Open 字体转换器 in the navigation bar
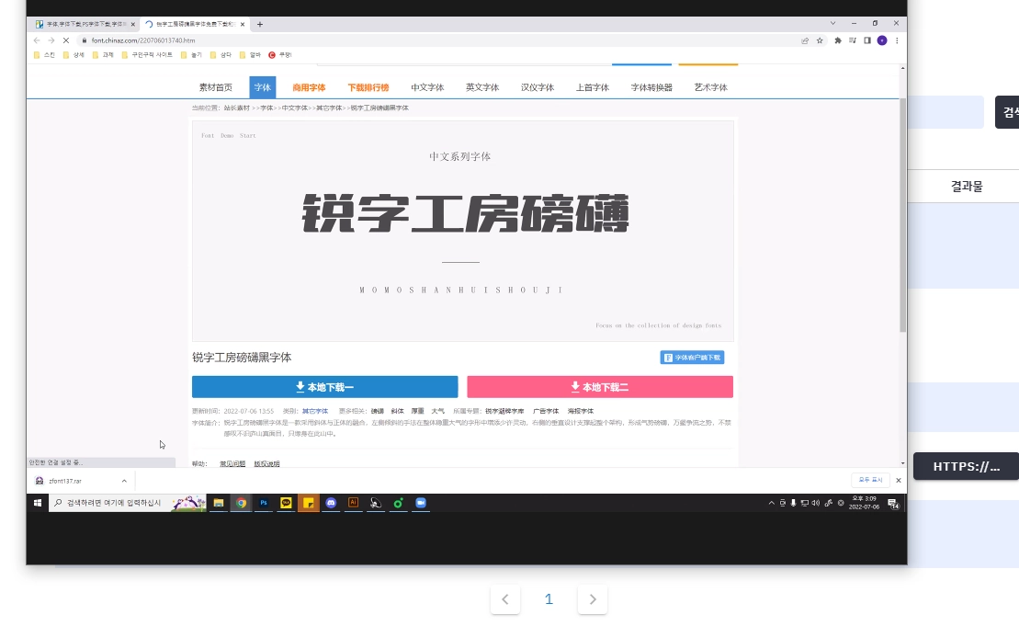Screen dimensions: 1019x626 [651, 87]
